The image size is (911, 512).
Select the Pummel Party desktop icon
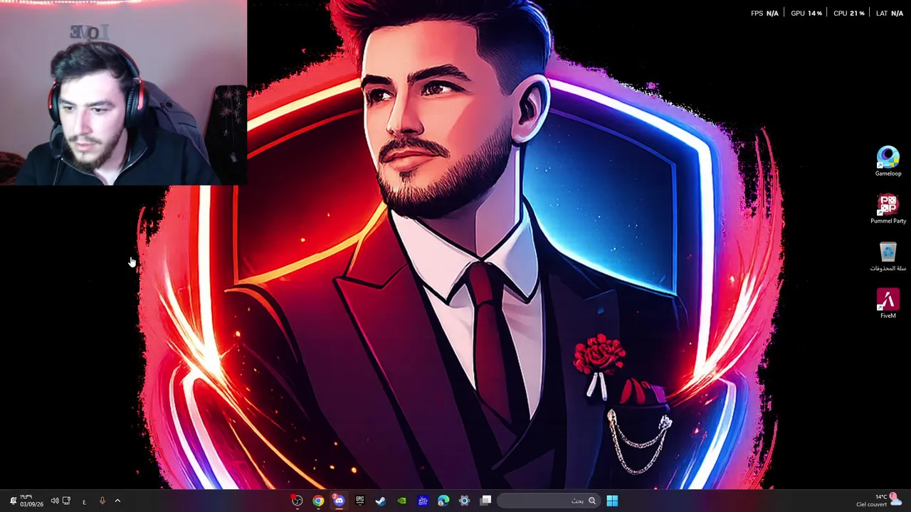888,209
